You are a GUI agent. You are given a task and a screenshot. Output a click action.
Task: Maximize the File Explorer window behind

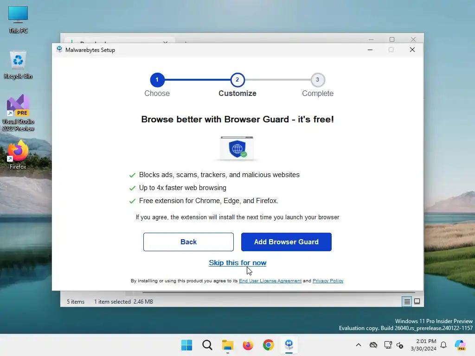coord(392,39)
